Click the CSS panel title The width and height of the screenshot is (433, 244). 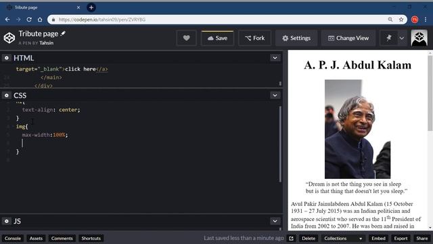(x=20, y=96)
